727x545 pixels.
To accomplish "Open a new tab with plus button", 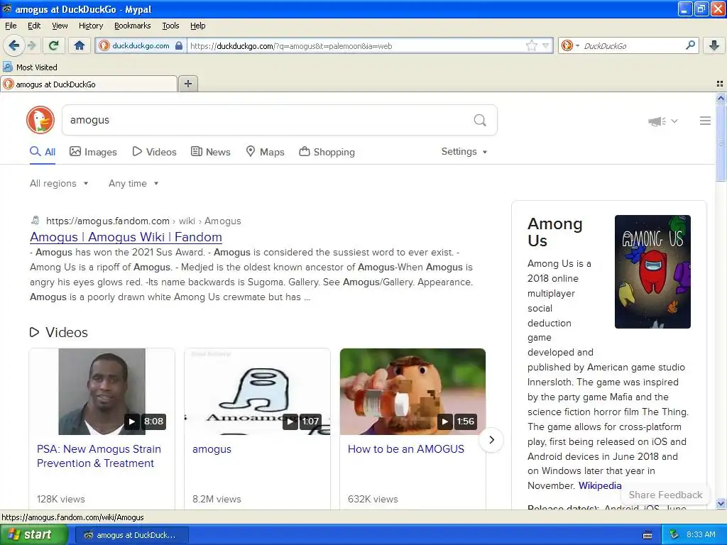I will [187, 84].
